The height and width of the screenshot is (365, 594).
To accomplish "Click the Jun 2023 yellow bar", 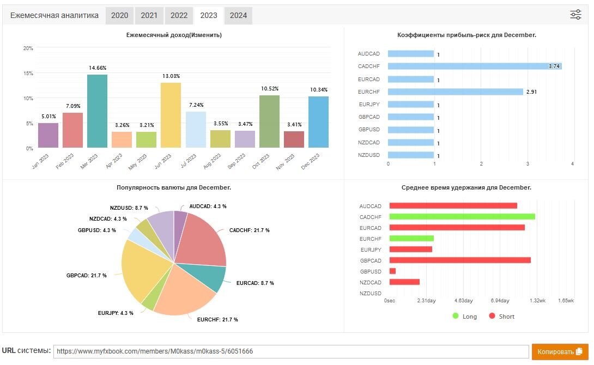I will (x=171, y=115).
